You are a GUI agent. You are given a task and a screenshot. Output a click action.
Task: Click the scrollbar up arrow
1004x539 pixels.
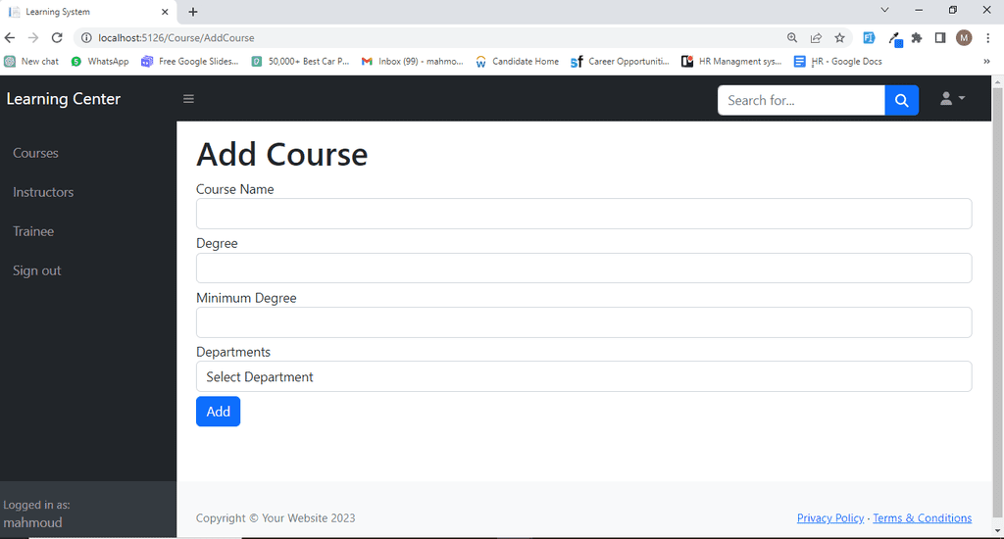click(997, 82)
